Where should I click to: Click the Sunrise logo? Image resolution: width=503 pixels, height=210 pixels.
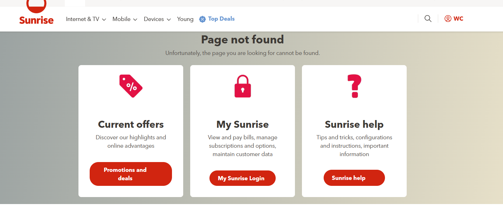pyautogui.click(x=36, y=14)
